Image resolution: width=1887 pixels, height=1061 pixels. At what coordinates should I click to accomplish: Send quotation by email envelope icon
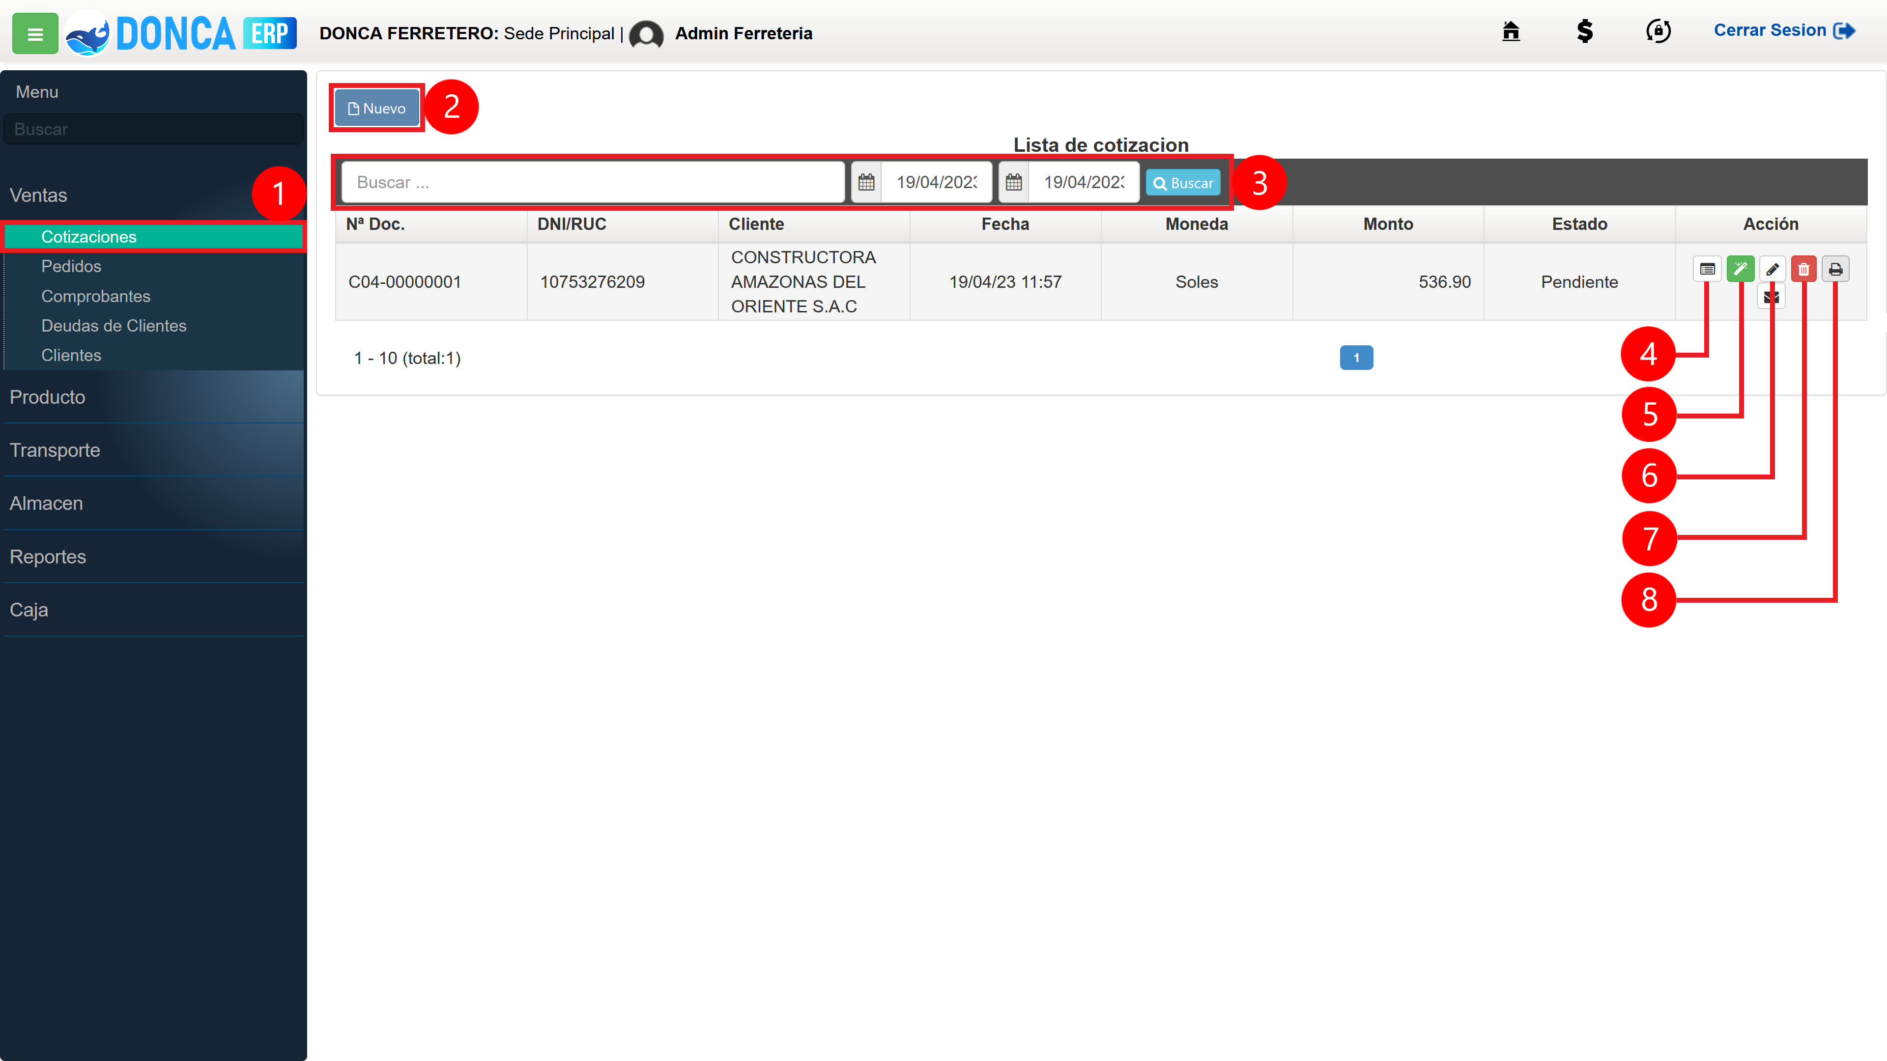[x=1771, y=297]
